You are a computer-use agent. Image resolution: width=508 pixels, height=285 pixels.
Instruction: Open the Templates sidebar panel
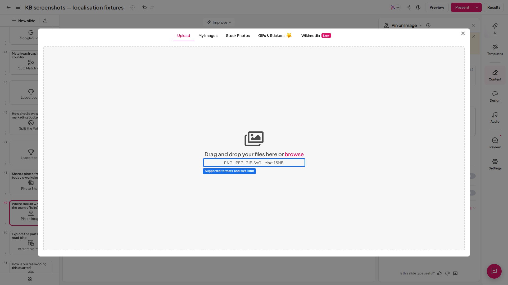point(495,50)
